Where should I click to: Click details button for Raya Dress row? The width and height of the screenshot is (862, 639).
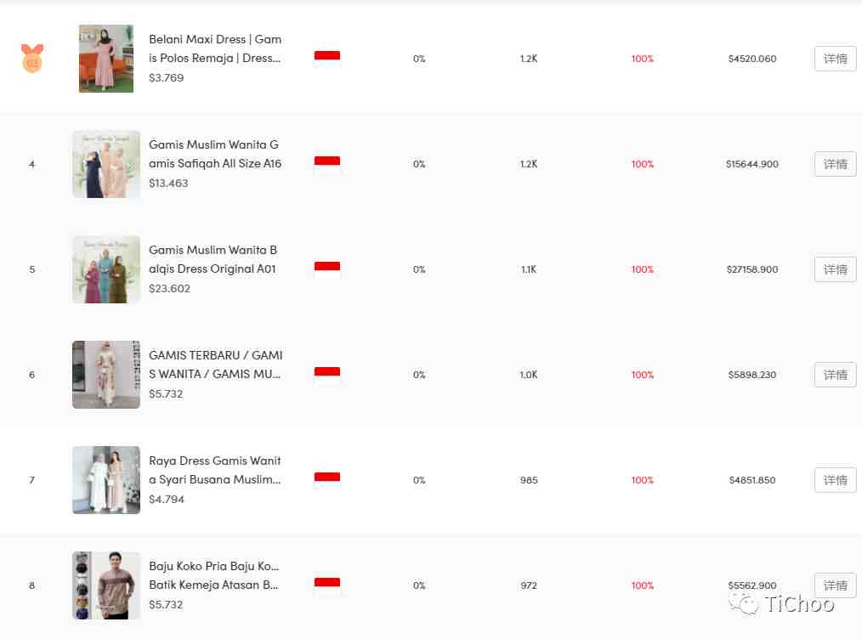click(835, 481)
